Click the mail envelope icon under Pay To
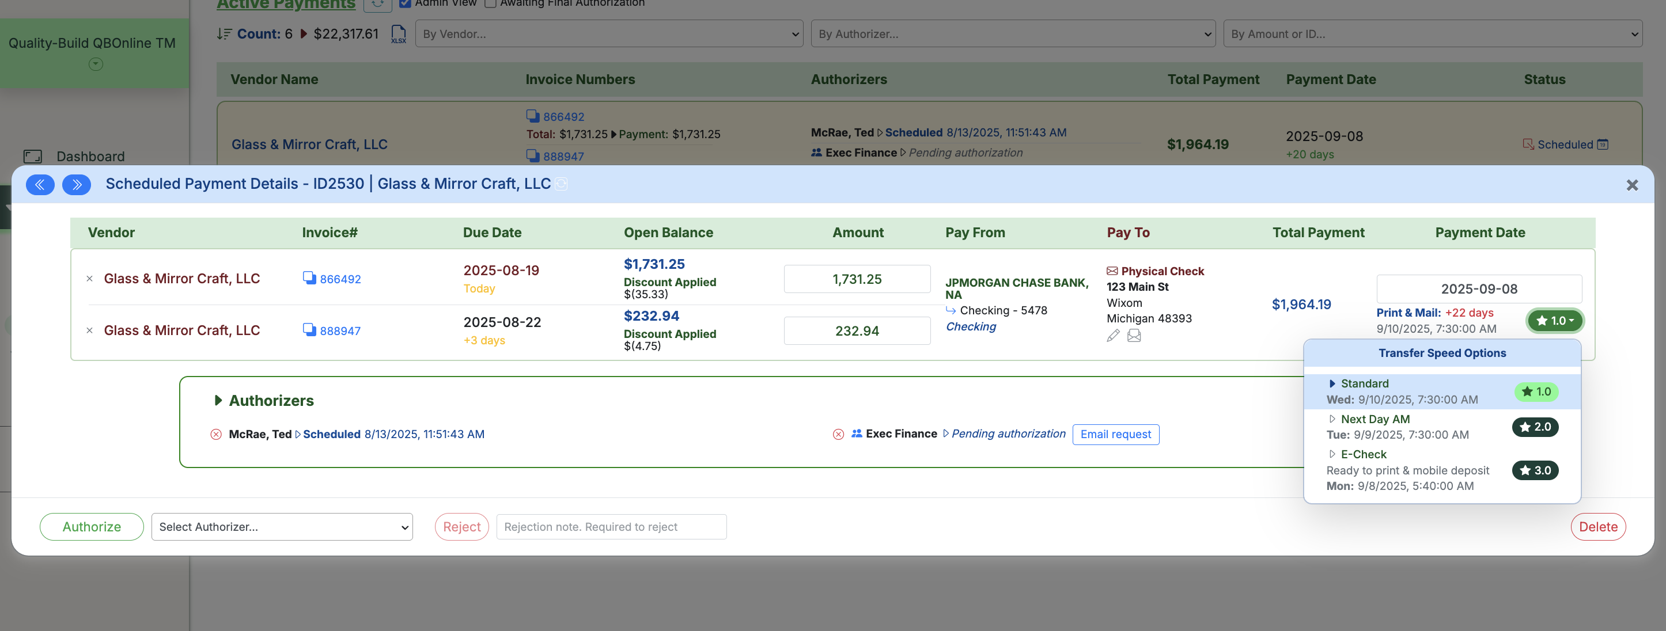The height and width of the screenshot is (631, 1666). point(1134,336)
